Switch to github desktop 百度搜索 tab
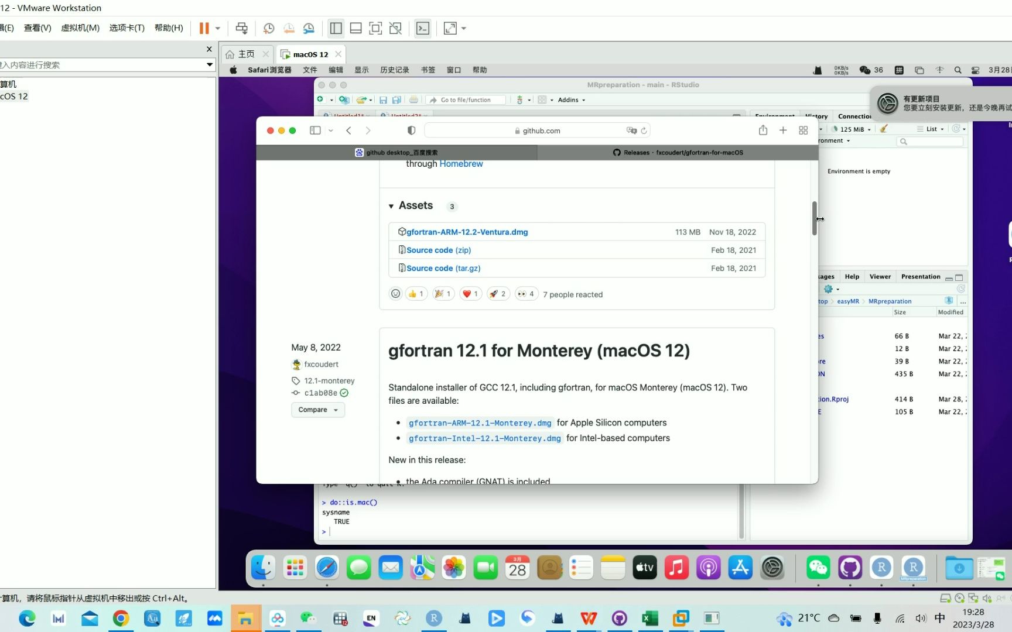 click(396, 153)
